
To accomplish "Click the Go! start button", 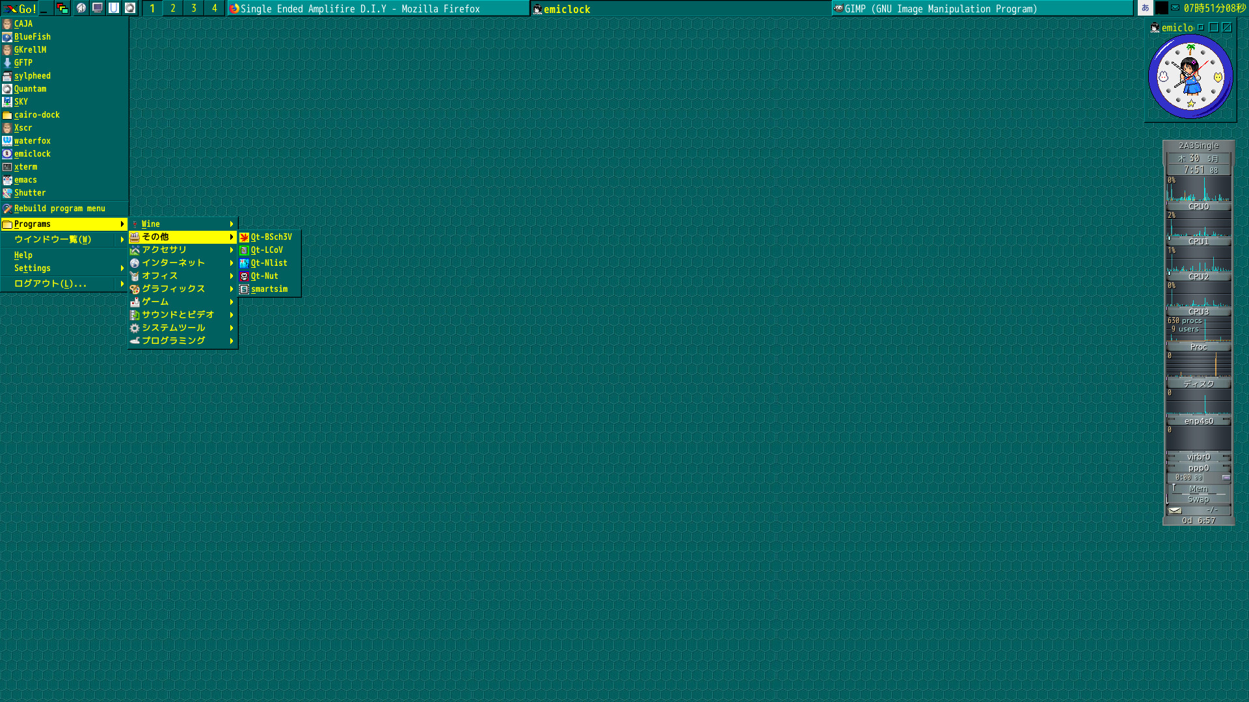I will [20, 8].
